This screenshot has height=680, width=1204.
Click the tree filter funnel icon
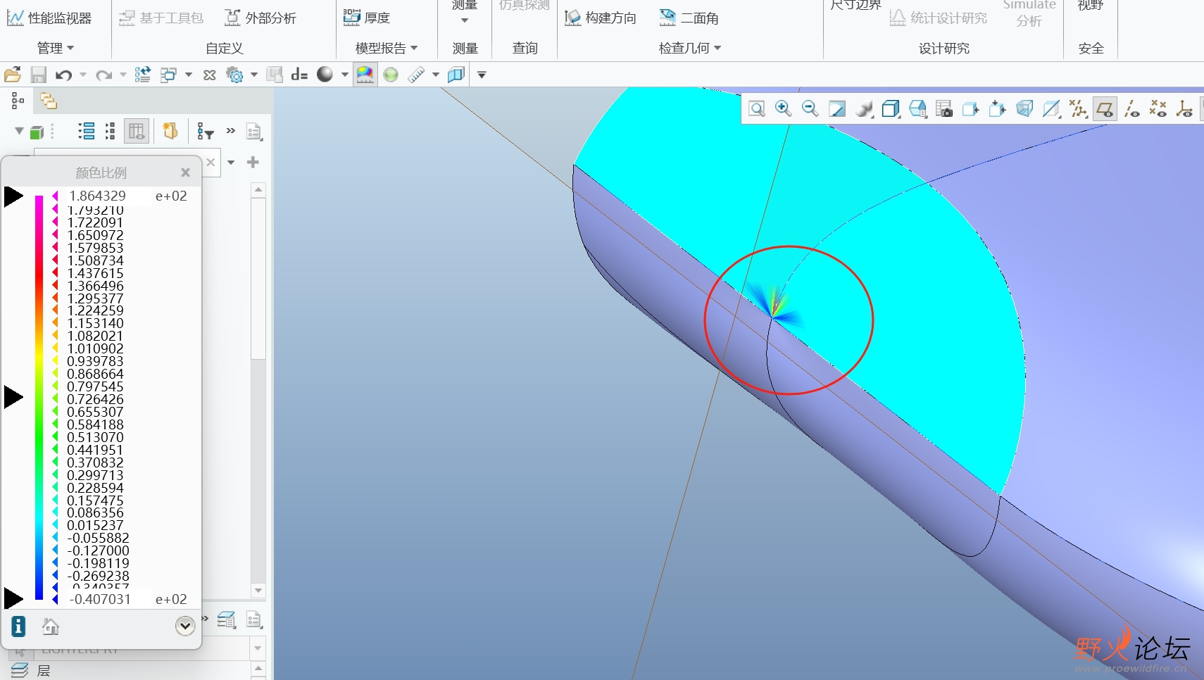[205, 132]
